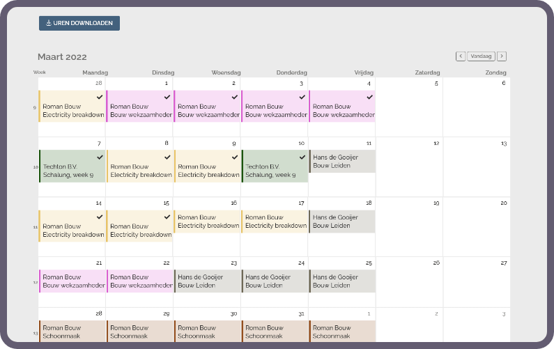Click checkmark on March 8 Electricity breakdown entry
The width and height of the screenshot is (554, 349).
coord(167,157)
